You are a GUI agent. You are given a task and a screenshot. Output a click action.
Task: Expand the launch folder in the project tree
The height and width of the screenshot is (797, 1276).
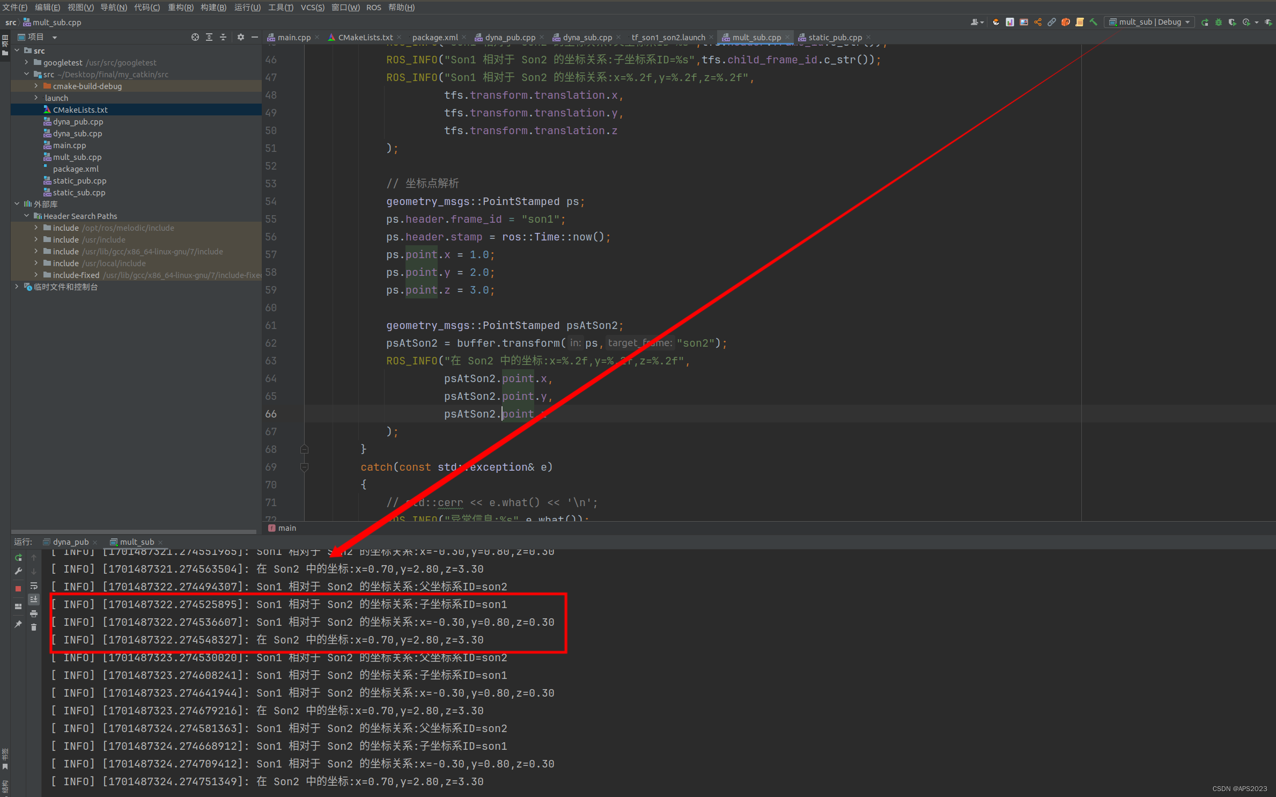click(36, 98)
